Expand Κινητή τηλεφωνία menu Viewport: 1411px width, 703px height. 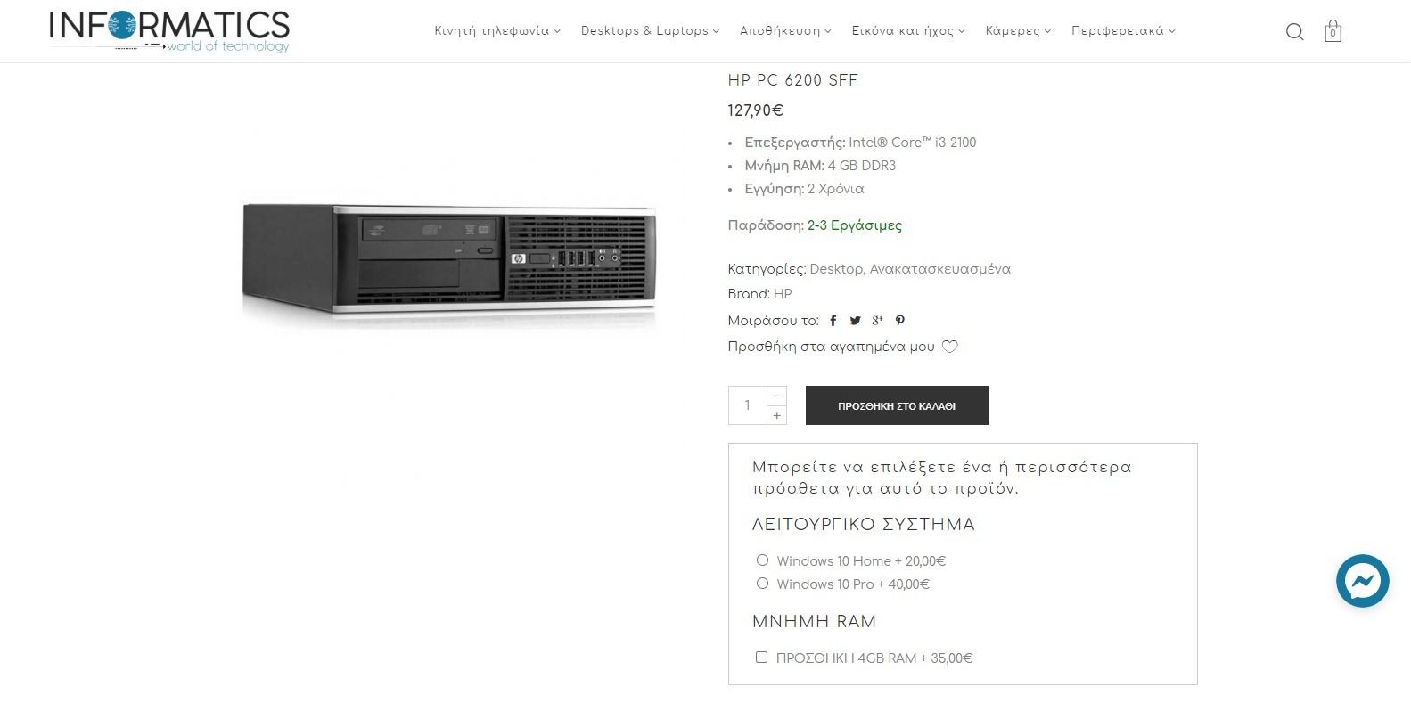point(497,31)
